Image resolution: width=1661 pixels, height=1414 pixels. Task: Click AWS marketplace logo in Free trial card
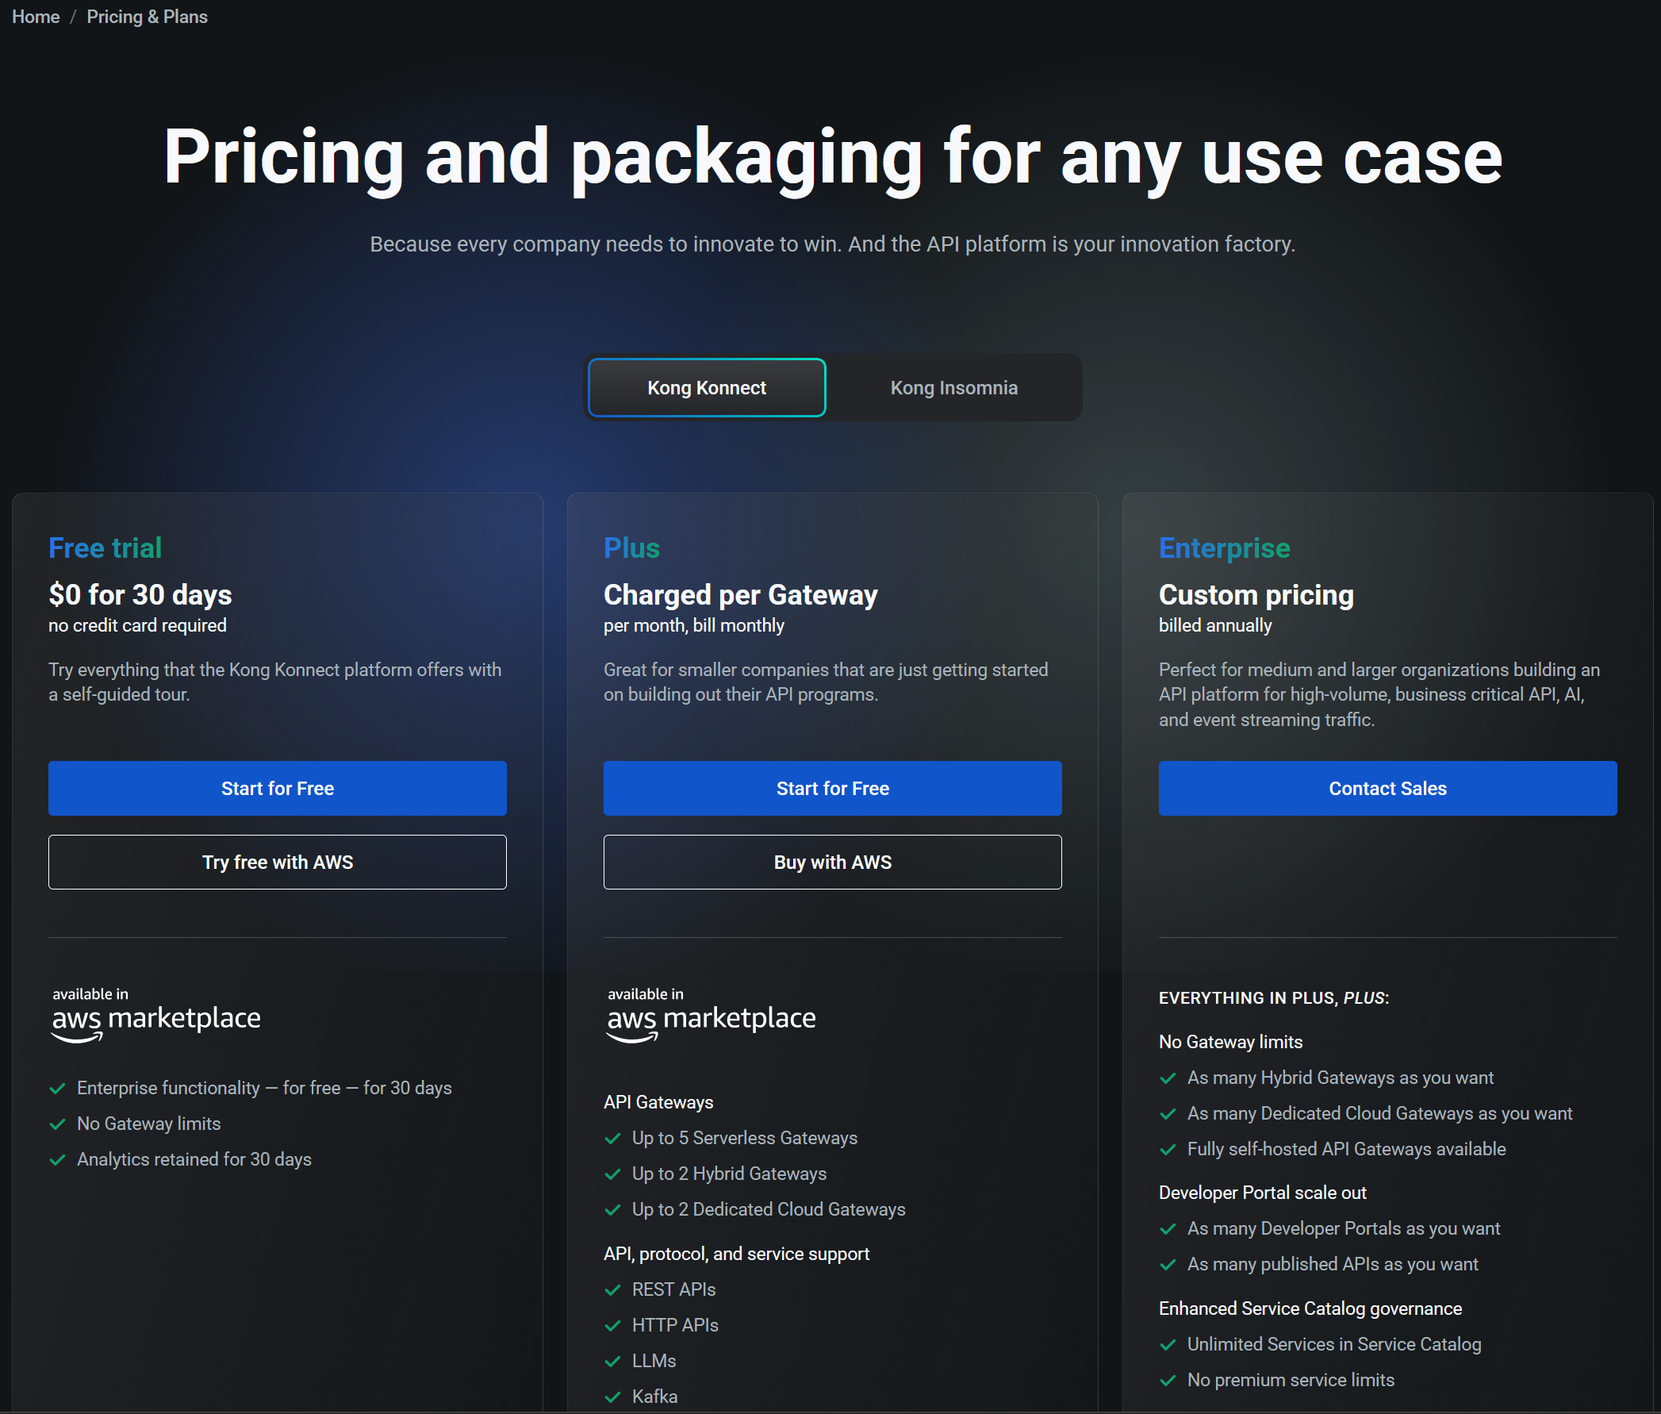click(156, 1016)
